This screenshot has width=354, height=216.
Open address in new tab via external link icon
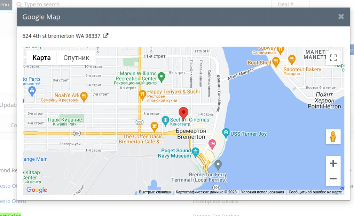point(105,35)
